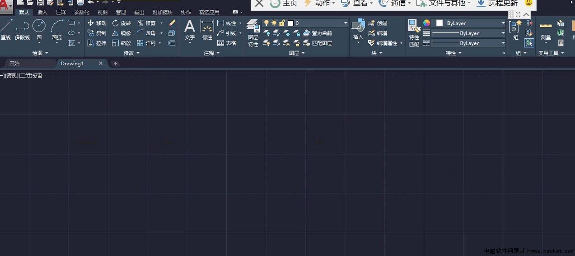575x256 pixels.
Task: Select the 直线 (Line) tool
Action: pos(5,31)
